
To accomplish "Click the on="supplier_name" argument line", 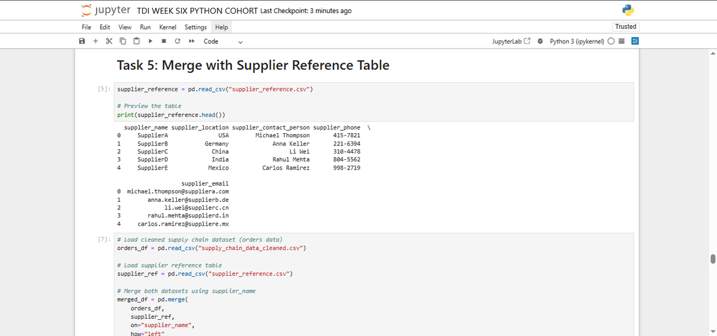I will point(163,325).
